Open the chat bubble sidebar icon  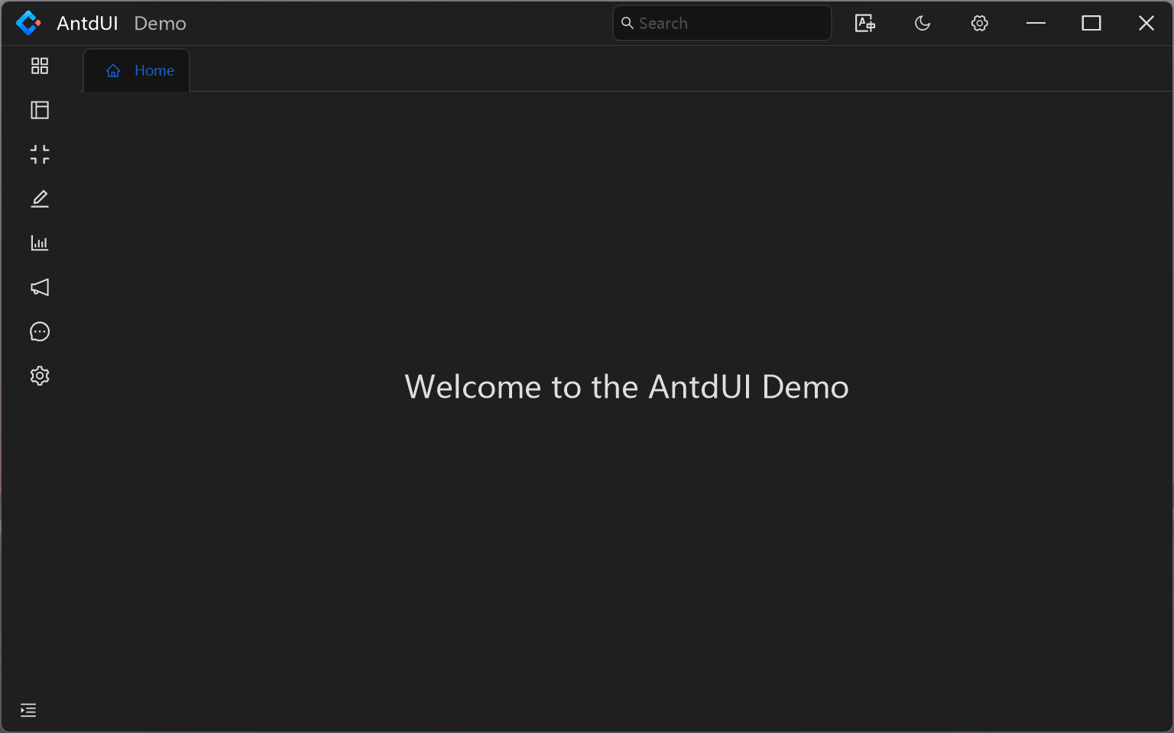40,332
